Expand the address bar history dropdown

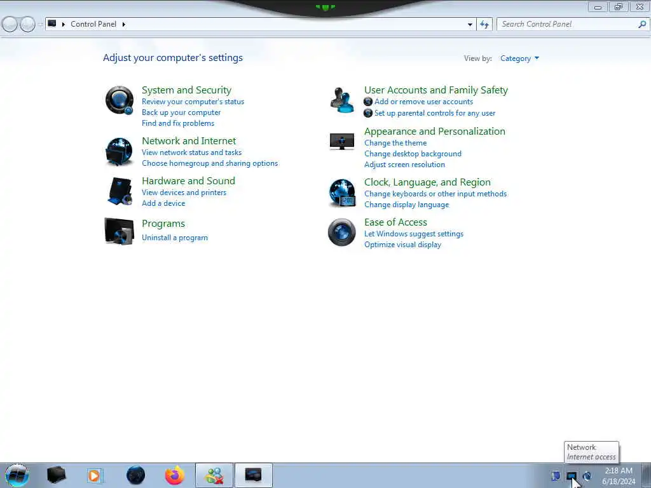click(470, 25)
